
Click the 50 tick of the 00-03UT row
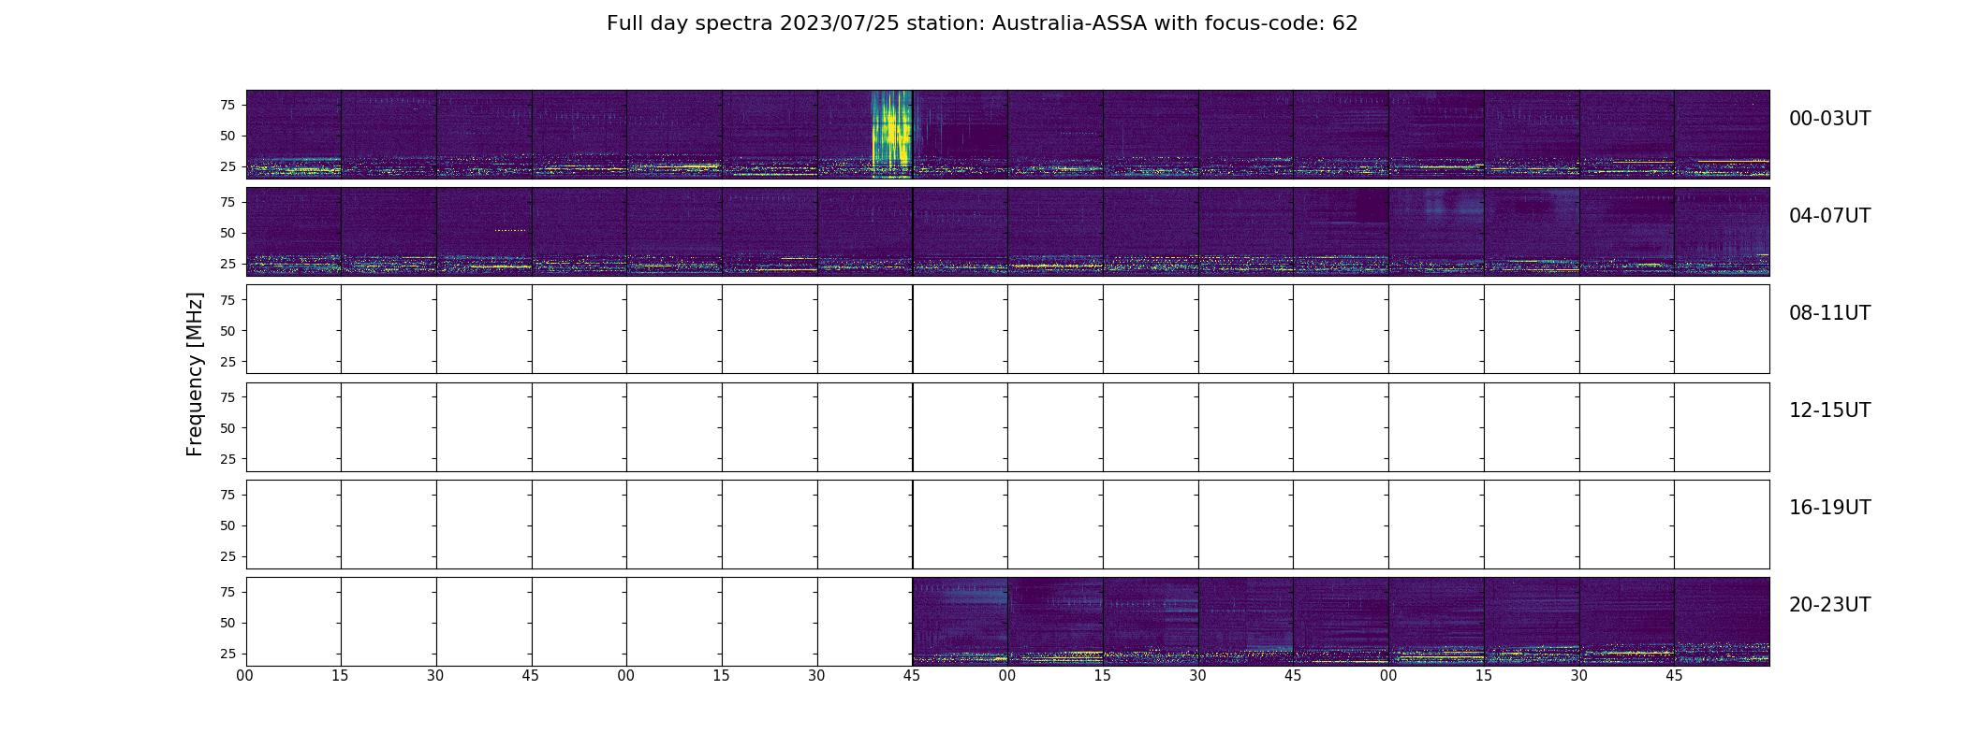point(227,136)
